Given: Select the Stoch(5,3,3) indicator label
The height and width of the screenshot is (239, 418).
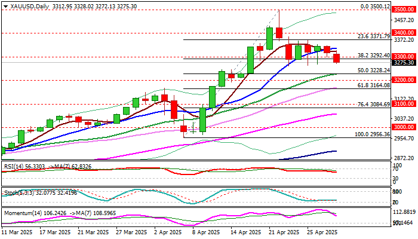Looking at the screenshot, I should click(x=16, y=193).
